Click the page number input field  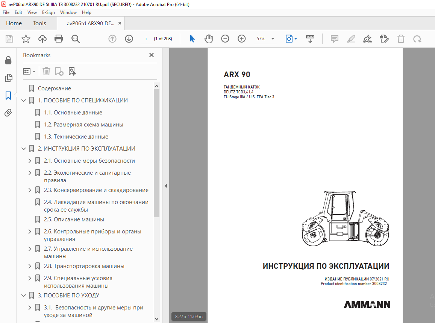pyautogui.click(x=146, y=39)
